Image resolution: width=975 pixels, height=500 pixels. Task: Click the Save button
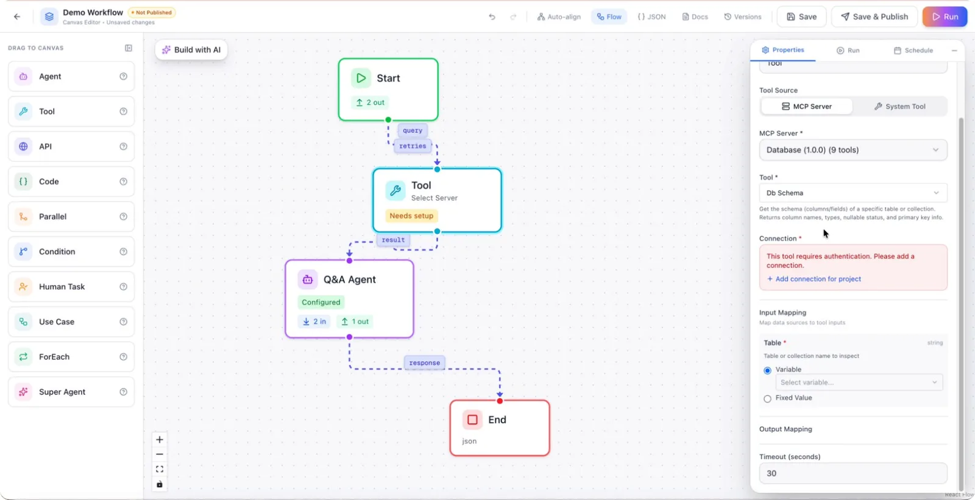801,17
